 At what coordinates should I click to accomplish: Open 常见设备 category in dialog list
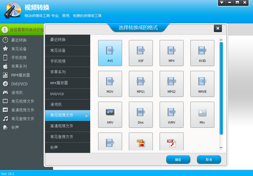(68, 51)
